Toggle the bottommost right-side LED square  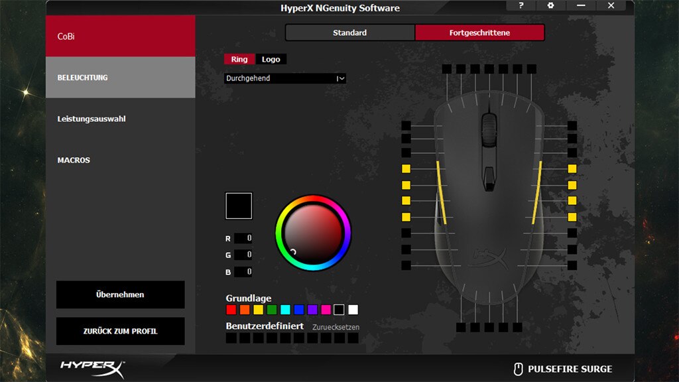click(x=572, y=265)
